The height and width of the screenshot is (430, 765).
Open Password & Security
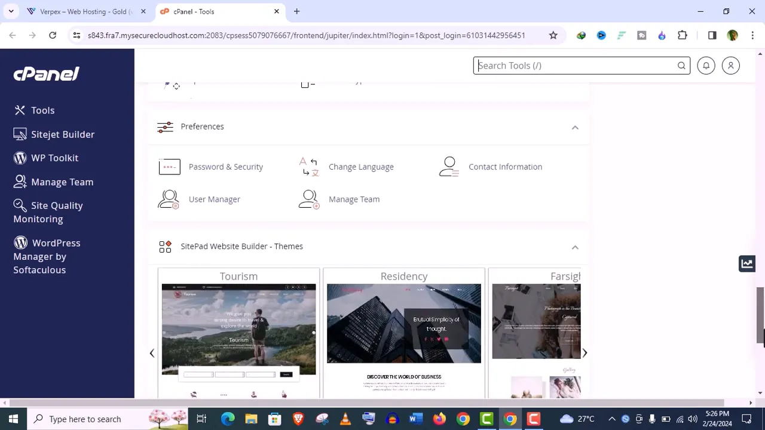pos(226,167)
